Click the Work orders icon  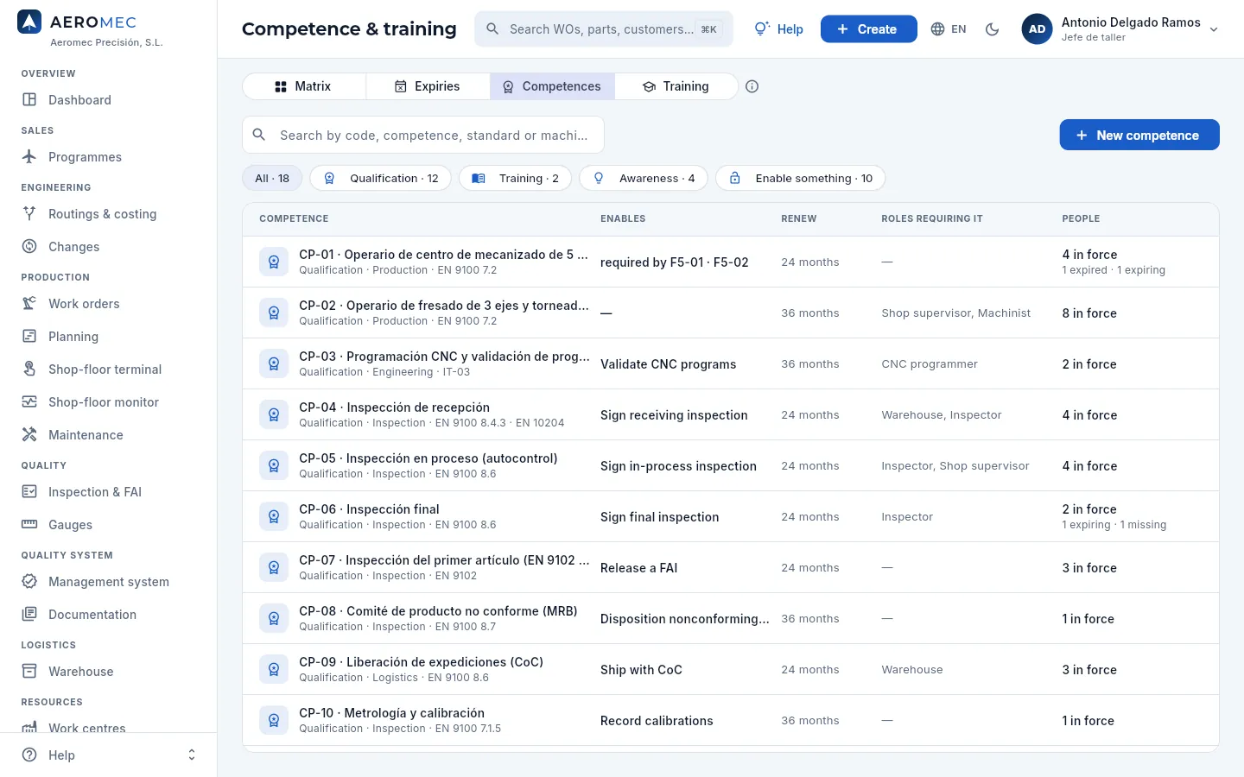coord(29,303)
